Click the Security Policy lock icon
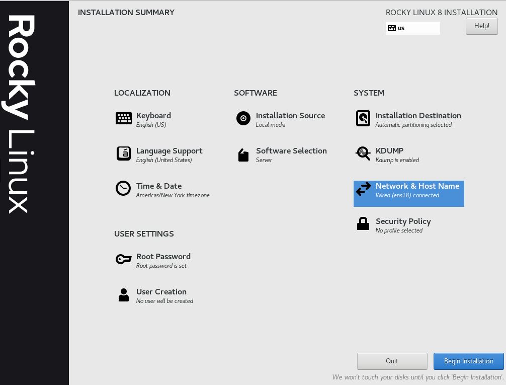This screenshot has width=506, height=385. (363, 224)
